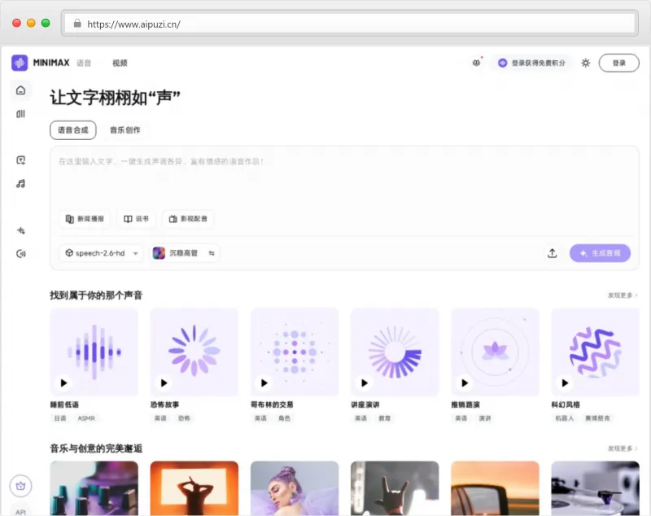The image size is (651, 516).
Task: Play the 恐怖故事 voice sample
Action: click(164, 383)
